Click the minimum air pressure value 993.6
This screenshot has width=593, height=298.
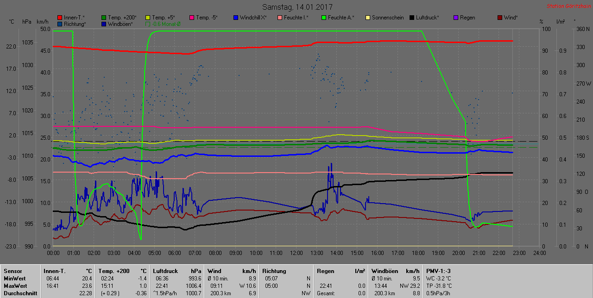pos(194,279)
